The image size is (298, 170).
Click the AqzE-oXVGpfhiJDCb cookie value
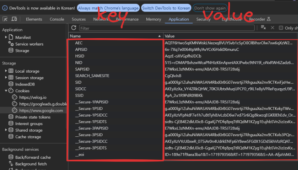(183, 56)
